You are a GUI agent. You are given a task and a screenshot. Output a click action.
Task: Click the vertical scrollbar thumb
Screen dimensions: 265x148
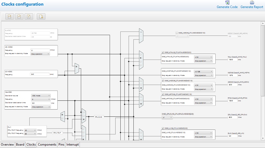click(263, 61)
